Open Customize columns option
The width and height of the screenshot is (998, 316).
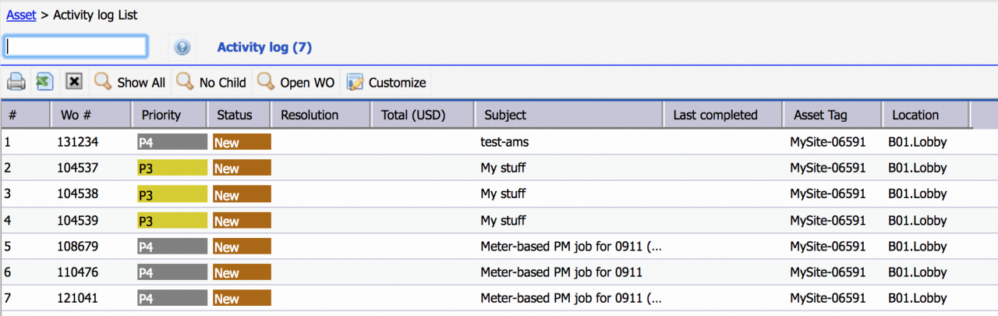point(387,82)
